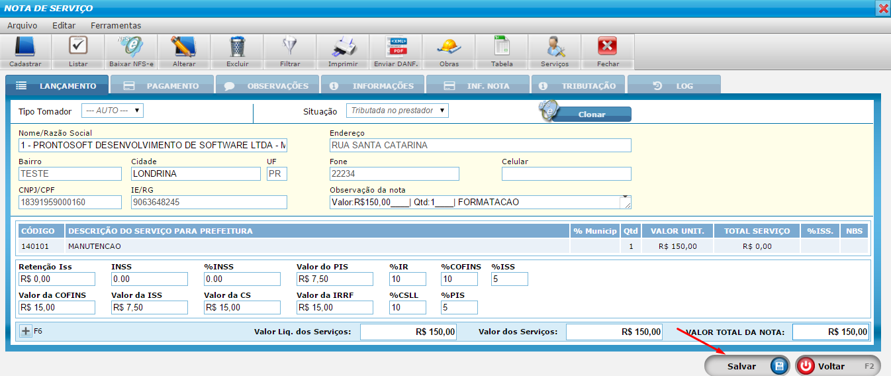This screenshot has width=891, height=376.
Task: Click the Retenção Iss field
Action: point(57,279)
